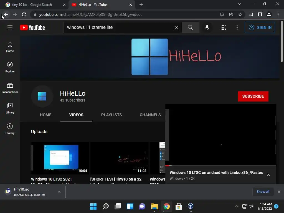Viewport: 284px width, 213px height.
Task: Open VirtualBox from the taskbar
Action: click(191, 206)
